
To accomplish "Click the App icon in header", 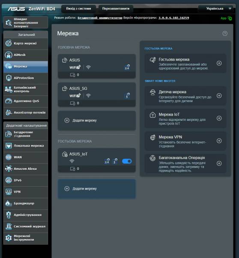I will pos(230,18).
